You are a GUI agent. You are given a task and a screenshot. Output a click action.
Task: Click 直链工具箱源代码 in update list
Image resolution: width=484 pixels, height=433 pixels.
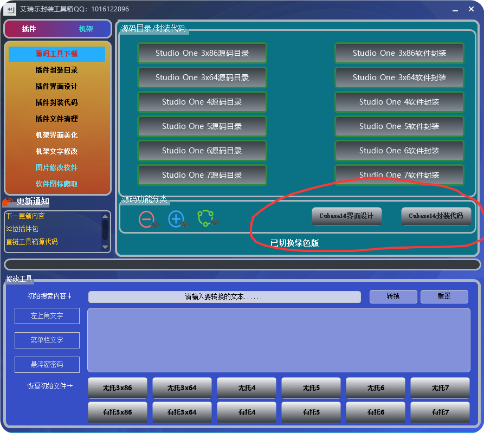coord(32,242)
